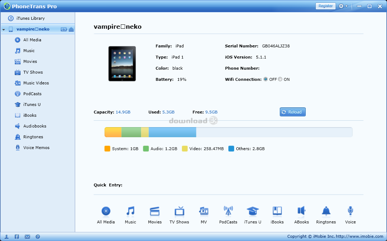Click the device icon next to vampire neko
The height and width of the screenshot is (241, 387).
pos(11,29)
